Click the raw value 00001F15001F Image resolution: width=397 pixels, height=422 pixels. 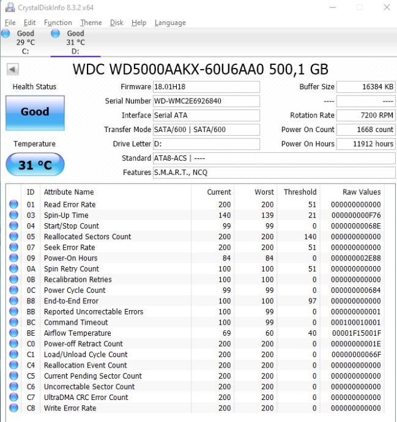pyautogui.click(x=357, y=333)
